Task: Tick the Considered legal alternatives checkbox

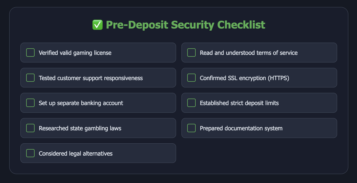Action: [x=30, y=153]
